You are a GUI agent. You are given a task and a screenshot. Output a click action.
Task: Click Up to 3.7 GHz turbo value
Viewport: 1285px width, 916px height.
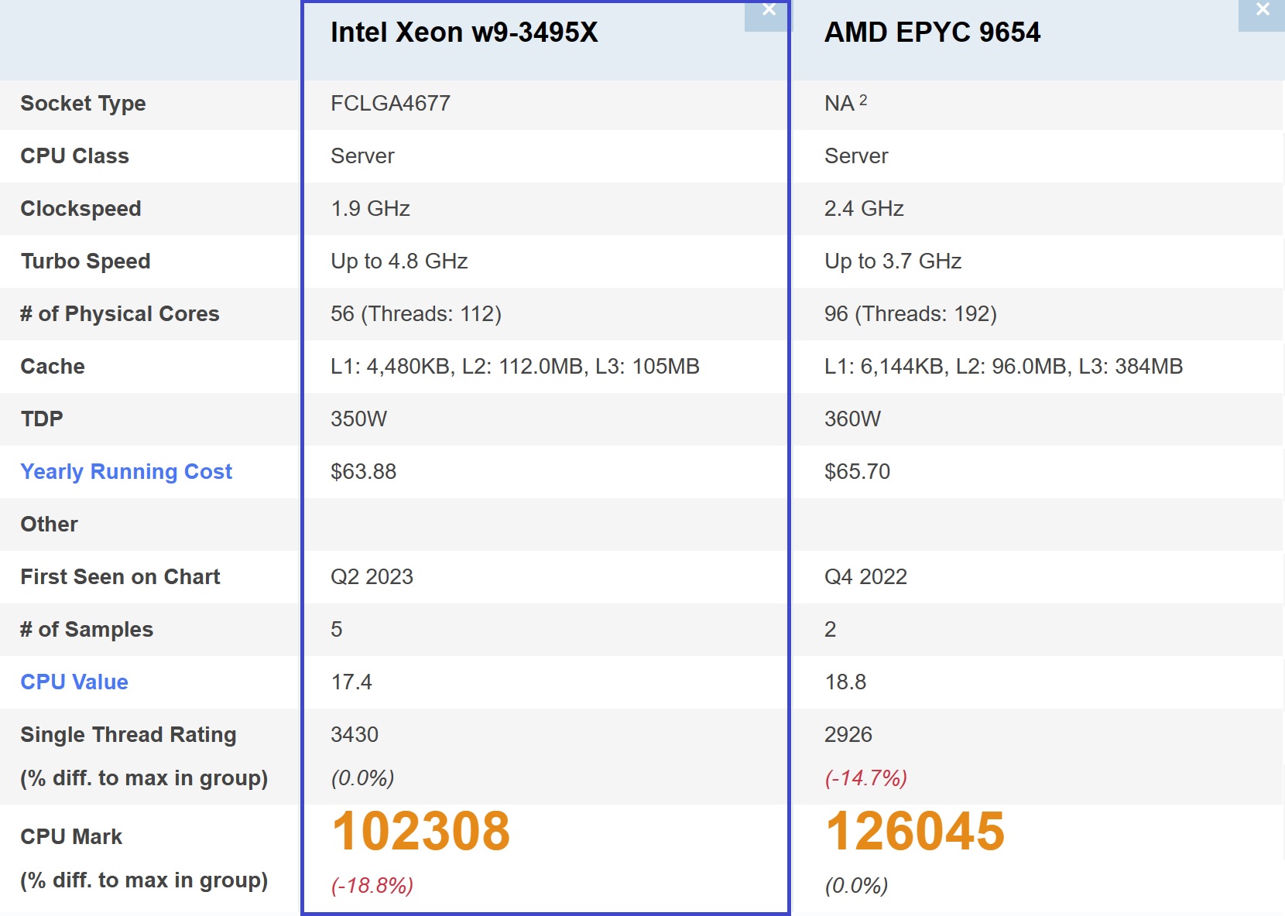(893, 261)
